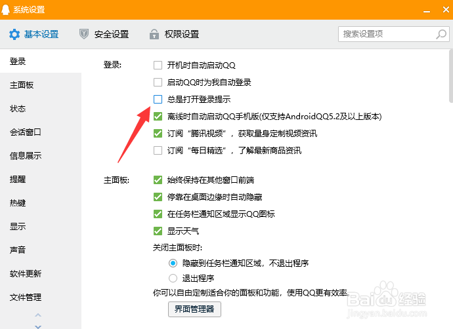Click the shield icon for 安全设置

(84, 34)
